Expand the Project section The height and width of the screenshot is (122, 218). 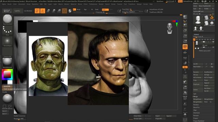coord(196,118)
